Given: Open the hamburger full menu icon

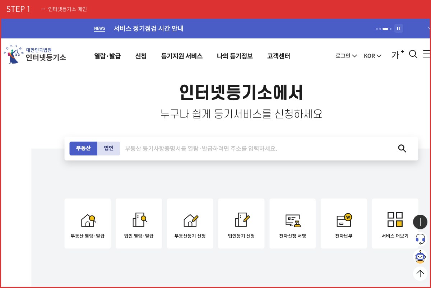Looking at the screenshot, I should [x=427, y=54].
